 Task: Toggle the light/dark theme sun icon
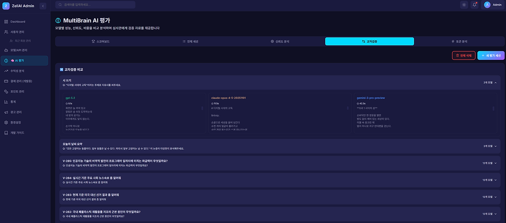point(464,5)
